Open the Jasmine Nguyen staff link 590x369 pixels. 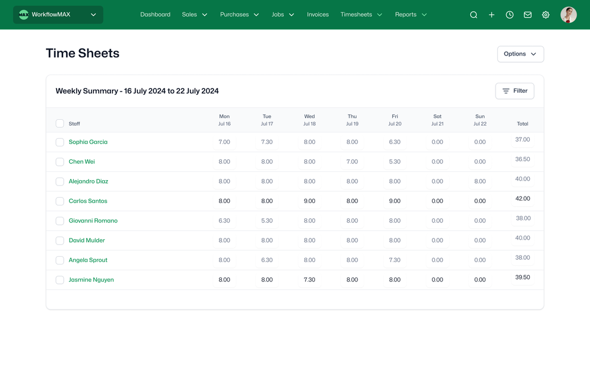[91, 280]
